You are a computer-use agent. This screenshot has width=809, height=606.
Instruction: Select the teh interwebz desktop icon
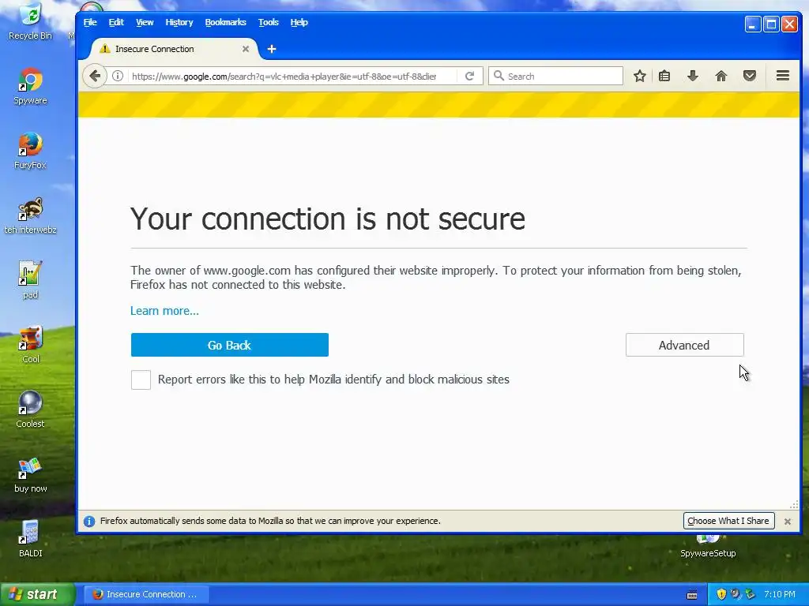point(31,216)
